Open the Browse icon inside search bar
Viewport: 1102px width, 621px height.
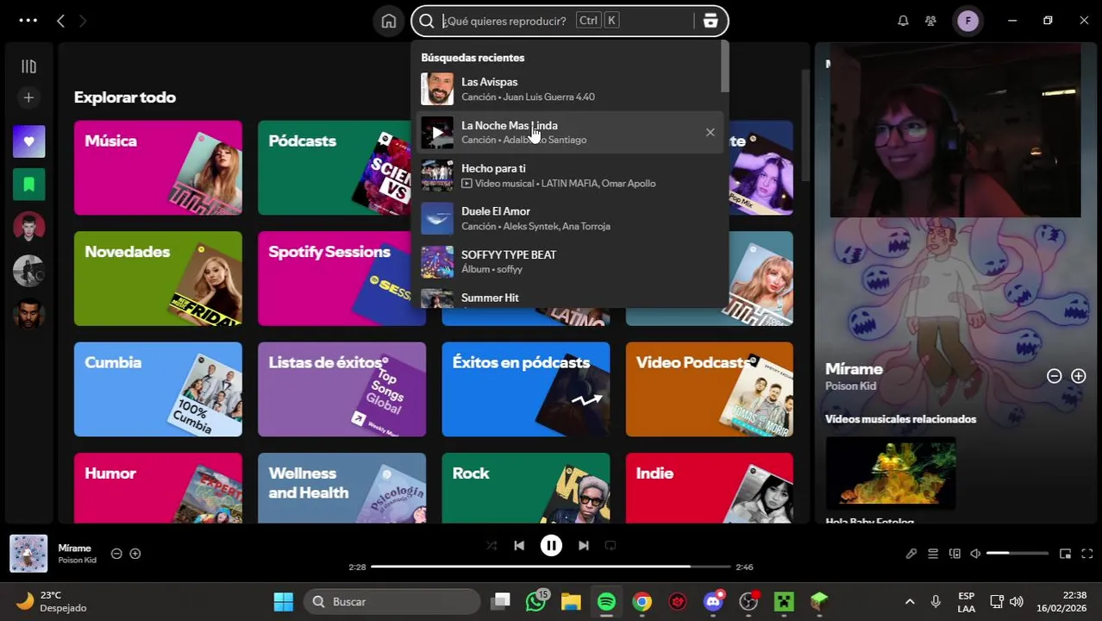tap(711, 21)
